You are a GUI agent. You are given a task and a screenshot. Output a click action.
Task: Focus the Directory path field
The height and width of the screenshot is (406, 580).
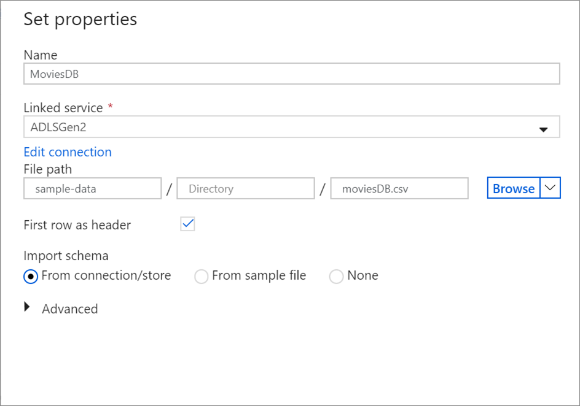point(245,189)
